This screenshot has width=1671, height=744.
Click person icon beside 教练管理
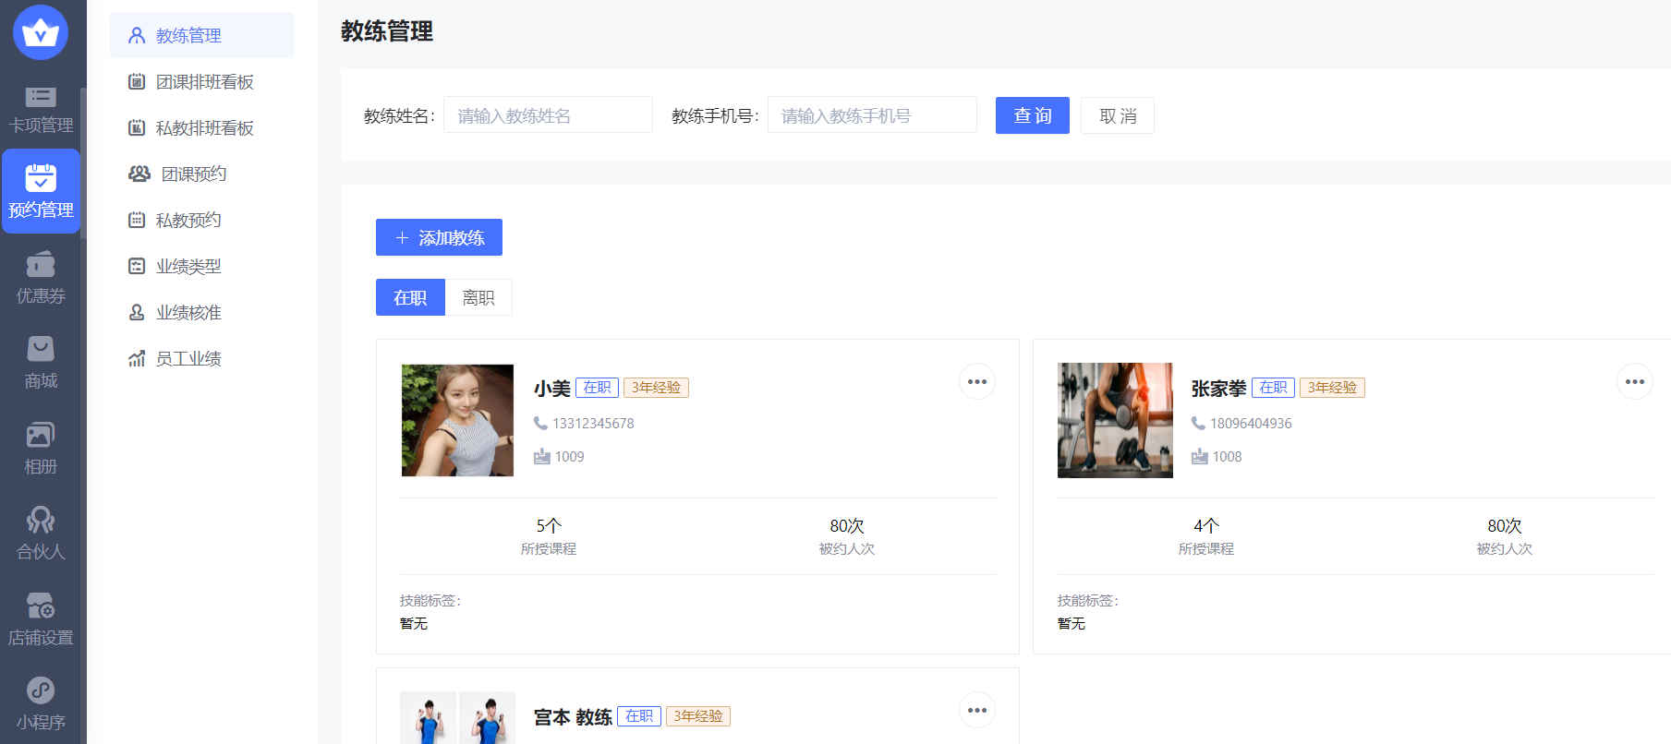137,35
